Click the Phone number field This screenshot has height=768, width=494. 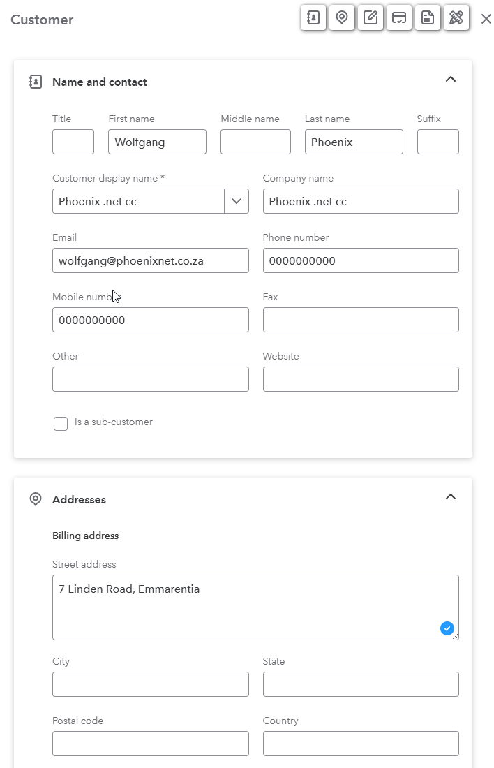[361, 260]
